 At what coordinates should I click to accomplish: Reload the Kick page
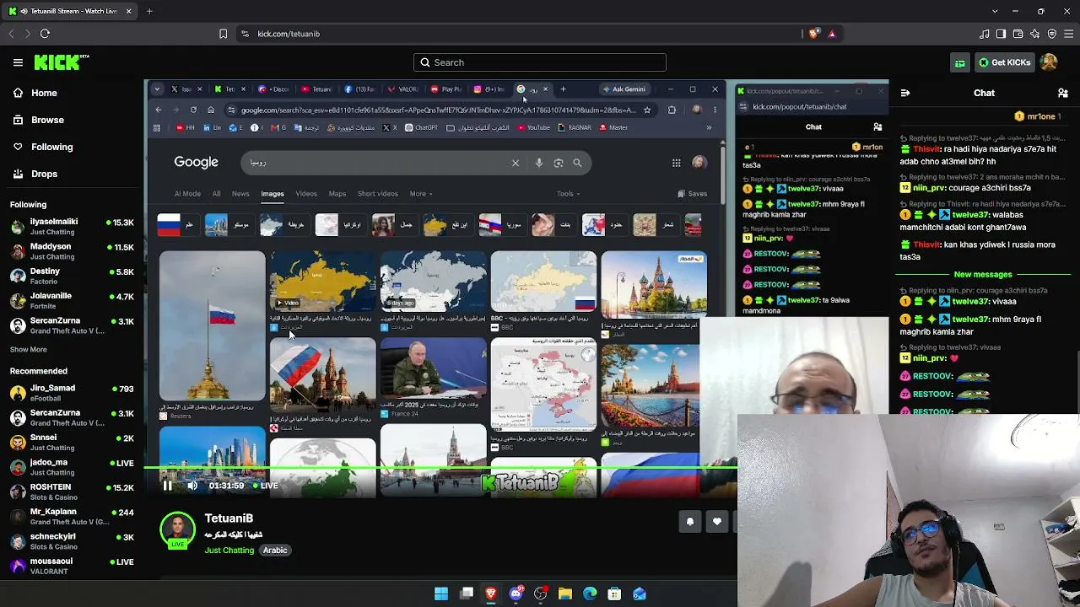pyautogui.click(x=45, y=34)
